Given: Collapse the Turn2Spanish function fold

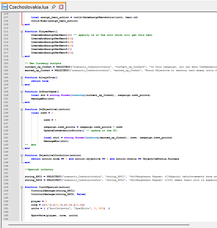Looking at the screenshot, I should click(x=22, y=187).
